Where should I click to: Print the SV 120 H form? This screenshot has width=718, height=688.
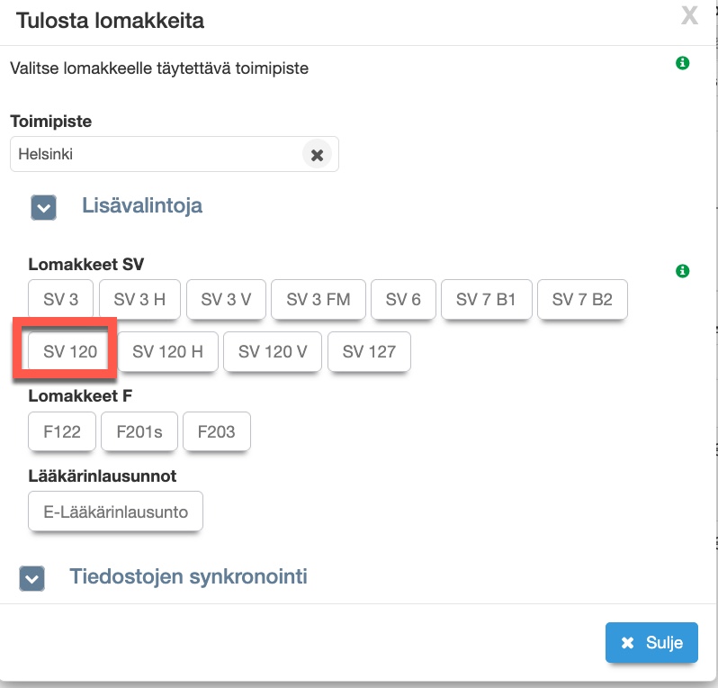pos(167,352)
